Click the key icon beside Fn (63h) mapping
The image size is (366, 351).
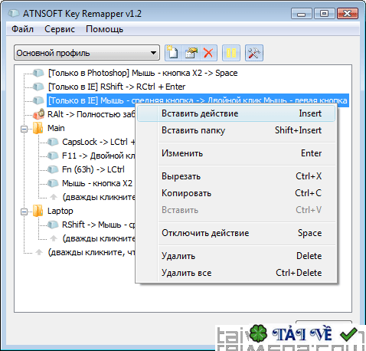point(53,169)
